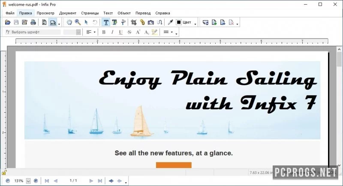
Task: Toggle Superscript formatting
Action: click(138, 32)
